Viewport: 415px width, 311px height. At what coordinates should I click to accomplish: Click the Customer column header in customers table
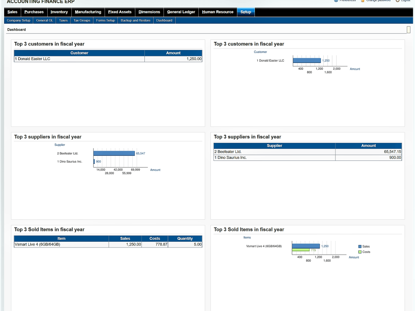[x=79, y=53]
